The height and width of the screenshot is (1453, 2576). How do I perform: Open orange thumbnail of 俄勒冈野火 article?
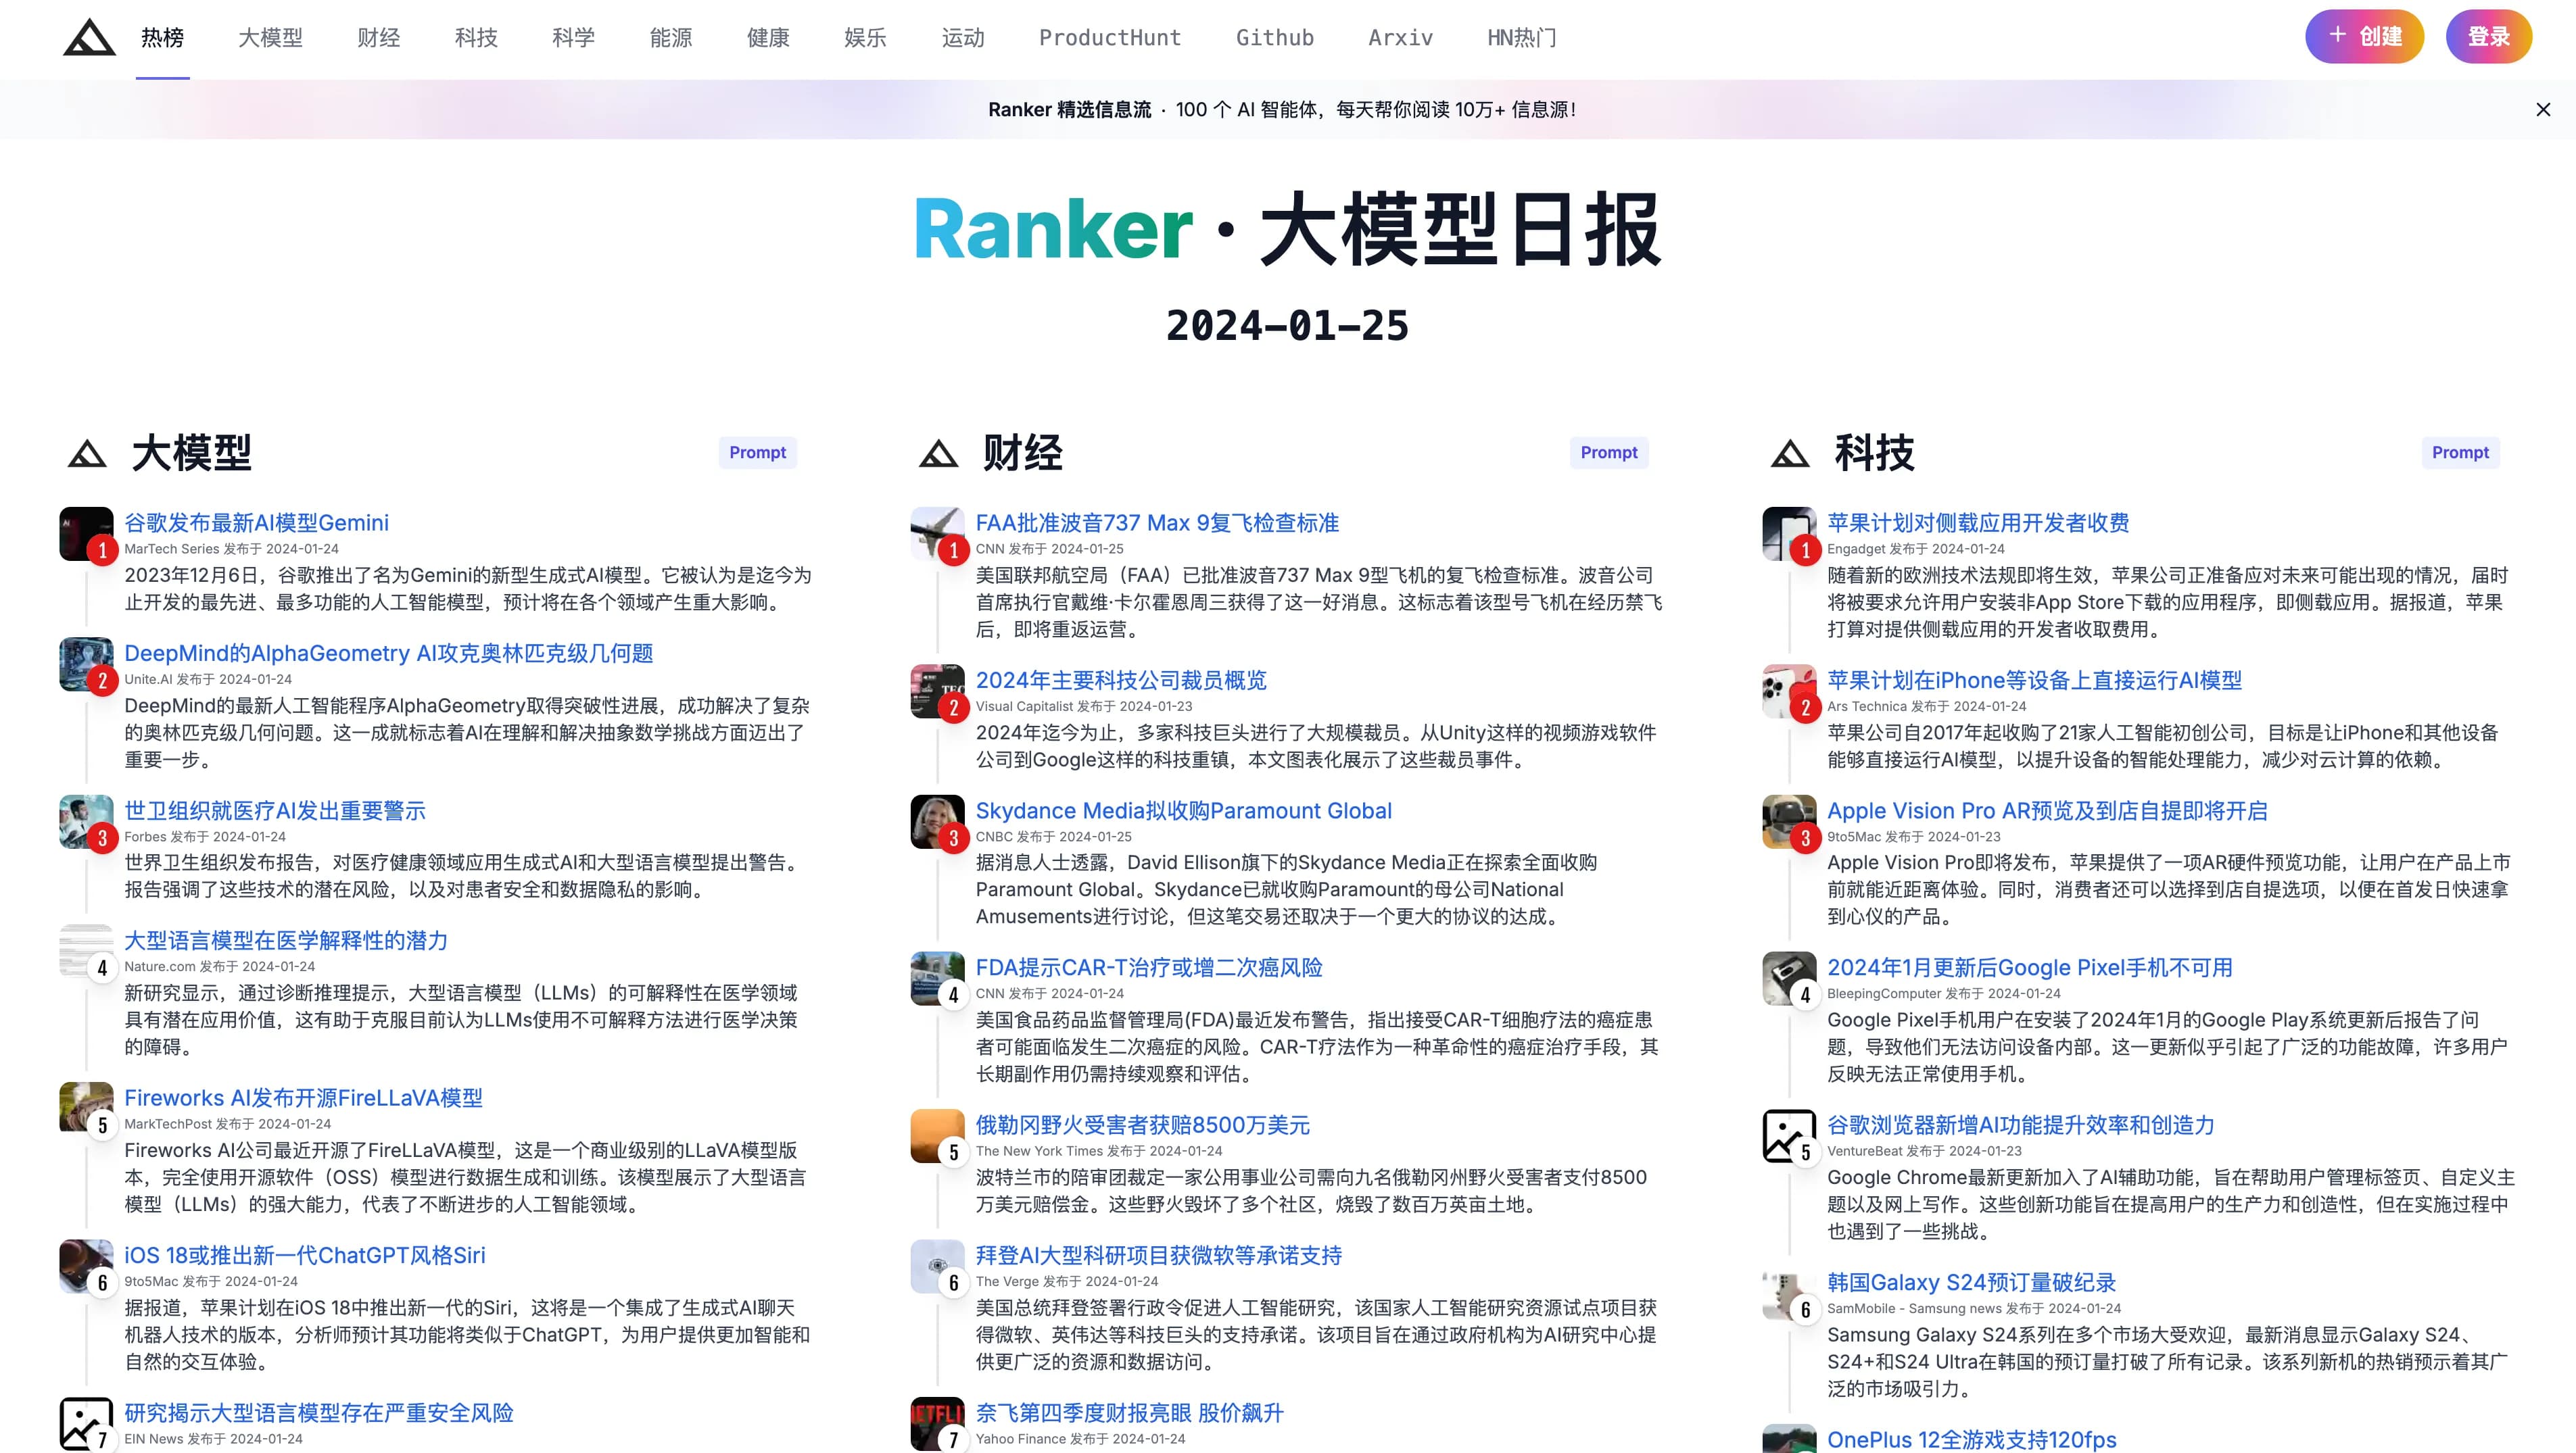(937, 1136)
